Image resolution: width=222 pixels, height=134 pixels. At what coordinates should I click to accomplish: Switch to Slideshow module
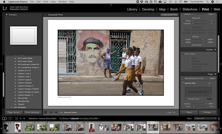tap(190, 10)
